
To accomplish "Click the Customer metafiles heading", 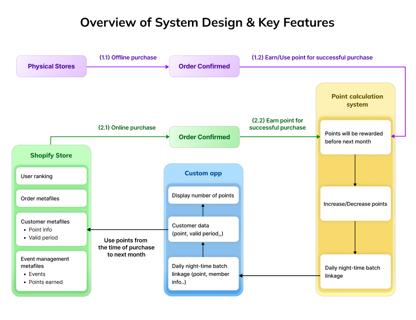I will 45,221.
